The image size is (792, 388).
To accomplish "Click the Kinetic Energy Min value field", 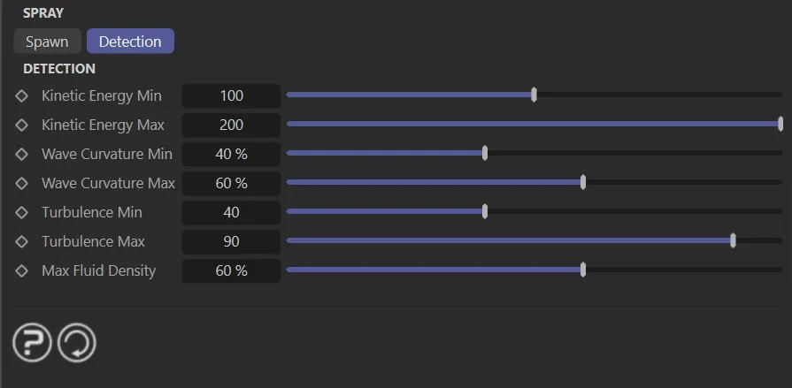I will coord(231,95).
